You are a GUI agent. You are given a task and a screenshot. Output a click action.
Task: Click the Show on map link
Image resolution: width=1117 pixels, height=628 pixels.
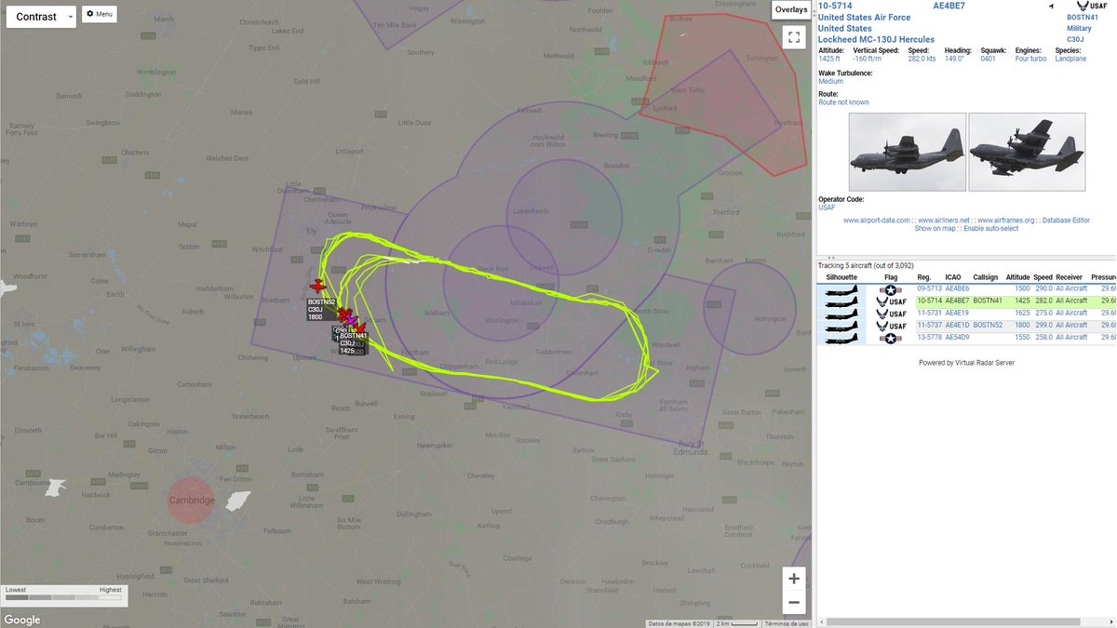(x=935, y=229)
